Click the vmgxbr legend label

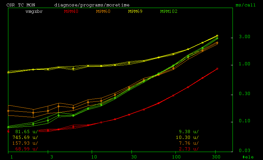coord(34,12)
